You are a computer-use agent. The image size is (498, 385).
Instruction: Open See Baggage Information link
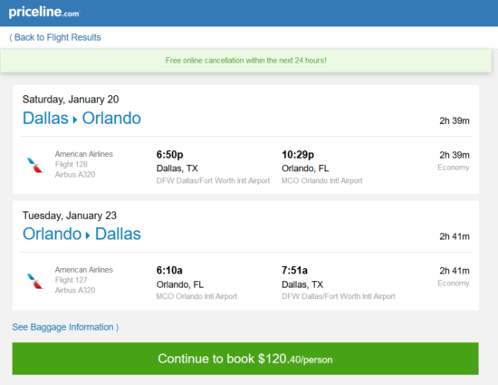(65, 327)
